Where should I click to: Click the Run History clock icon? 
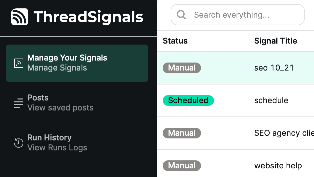coord(19,143)
